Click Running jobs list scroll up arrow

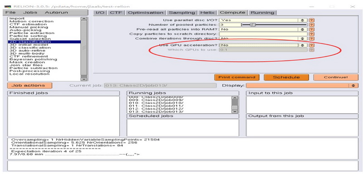(235, 98)
